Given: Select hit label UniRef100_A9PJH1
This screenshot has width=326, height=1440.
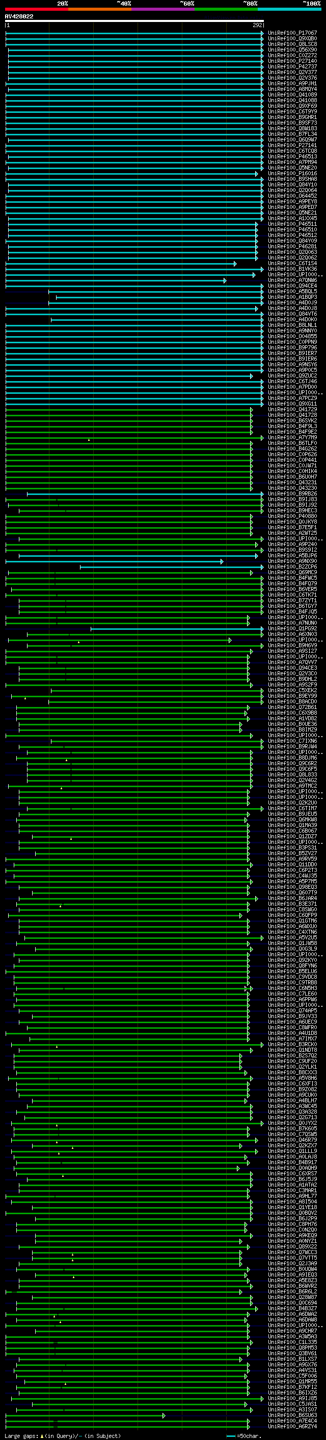Looking at the screenshot, I should [x=292, y=83].
